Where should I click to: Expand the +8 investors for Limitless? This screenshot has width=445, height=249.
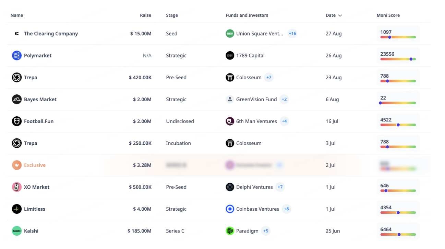tap(286, 209)
